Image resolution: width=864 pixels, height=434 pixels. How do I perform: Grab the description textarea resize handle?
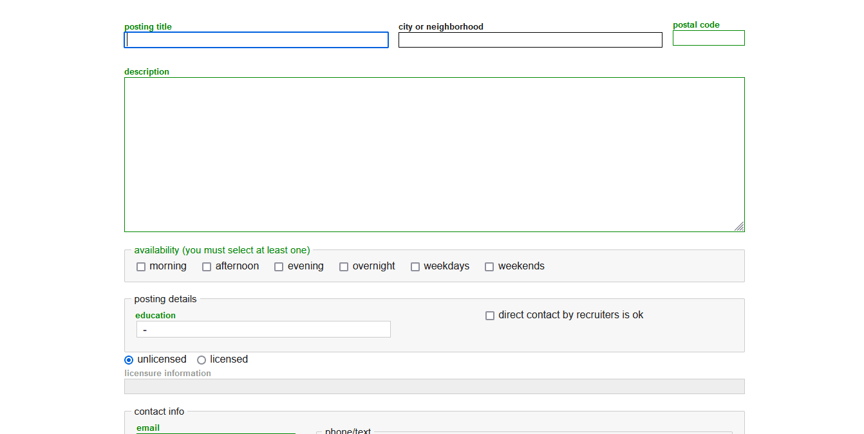[x=740, y=226]
